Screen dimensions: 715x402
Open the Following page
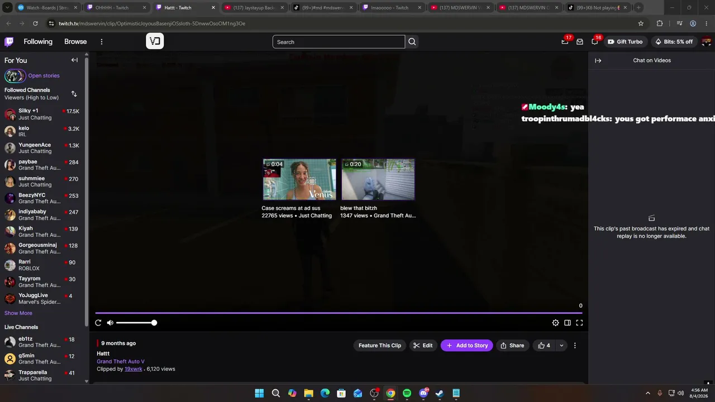(x=38, y=42)
